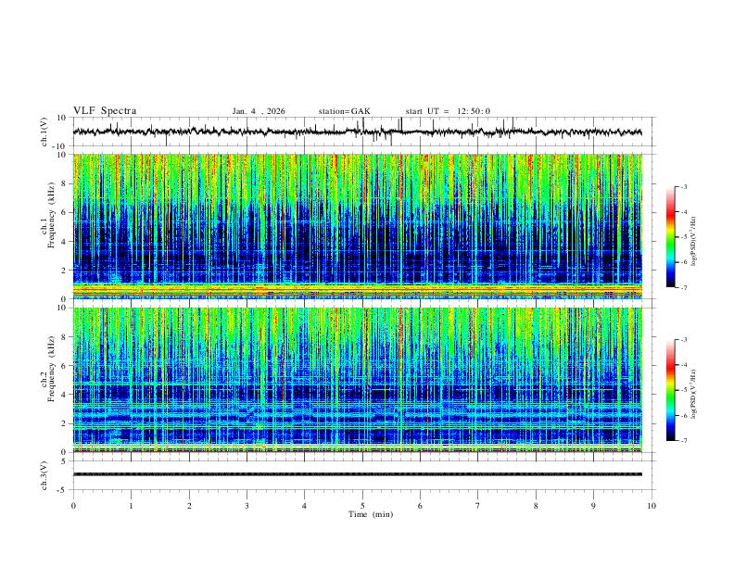
Task: Click the ch.2 frequency spectrogram panel
Action: [x=357, y=380]
